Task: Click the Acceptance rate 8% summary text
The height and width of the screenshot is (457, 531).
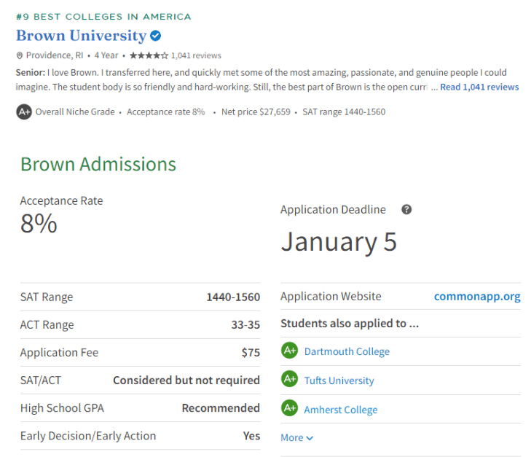Action: (x=166, y=112)
